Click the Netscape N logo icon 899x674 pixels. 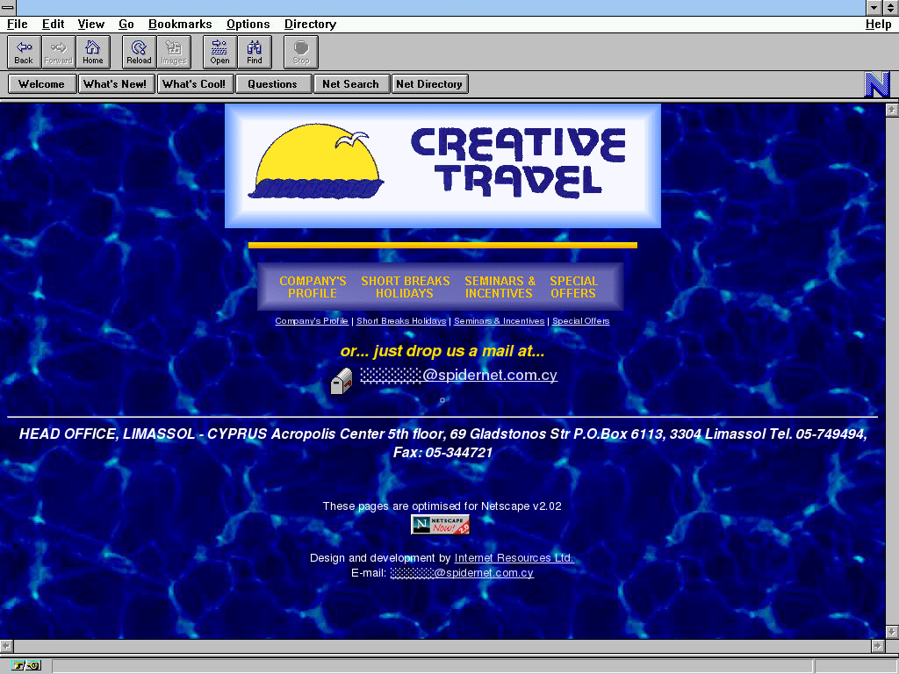(877, 84)
